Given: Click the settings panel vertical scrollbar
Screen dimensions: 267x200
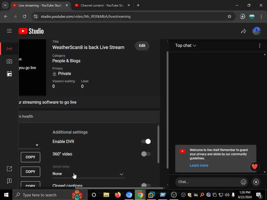Looking at the screenshot, I should coord(158,144).
